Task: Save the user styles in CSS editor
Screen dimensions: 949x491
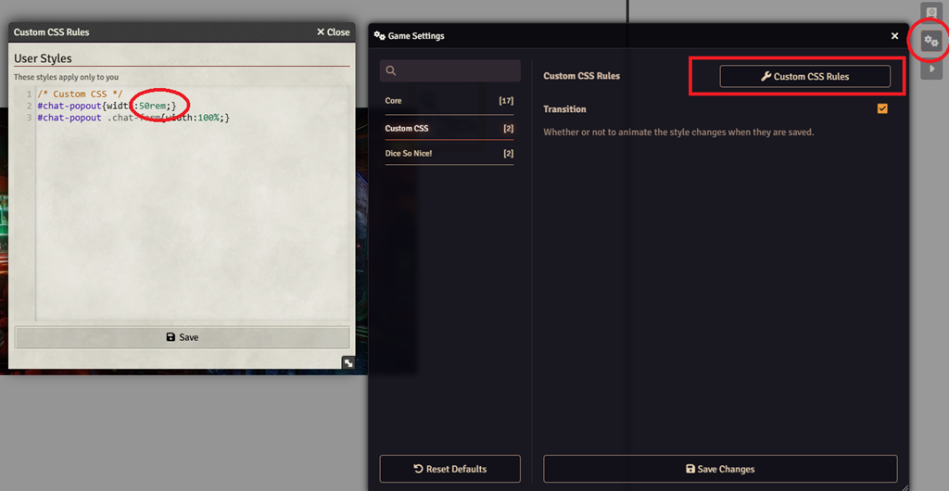Action: (x=182, y=337)
